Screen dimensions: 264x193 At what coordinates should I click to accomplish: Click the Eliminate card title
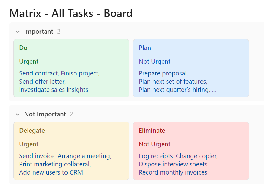point(152,131)
